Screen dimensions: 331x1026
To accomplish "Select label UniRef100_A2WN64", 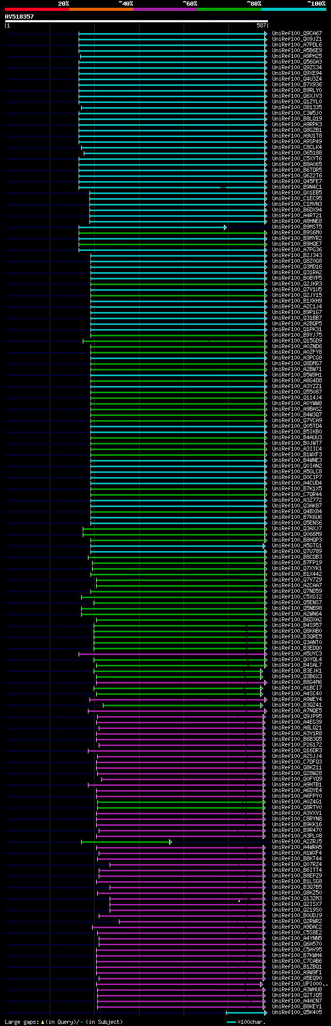I will coord(297,614).
